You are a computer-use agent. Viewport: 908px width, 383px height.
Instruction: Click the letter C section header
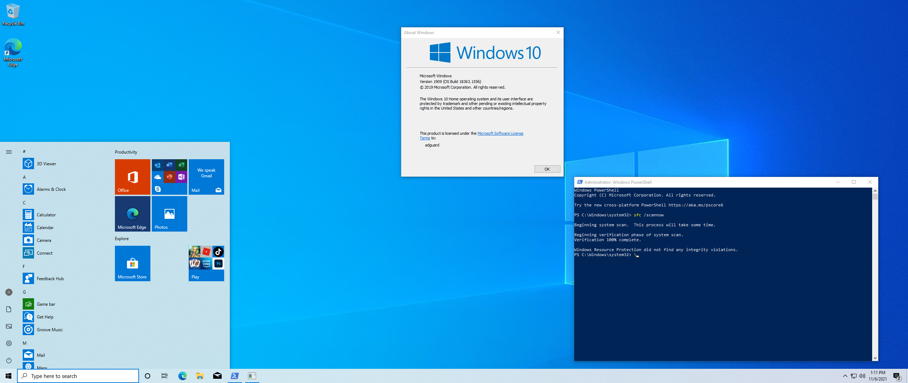click(24, 202)
